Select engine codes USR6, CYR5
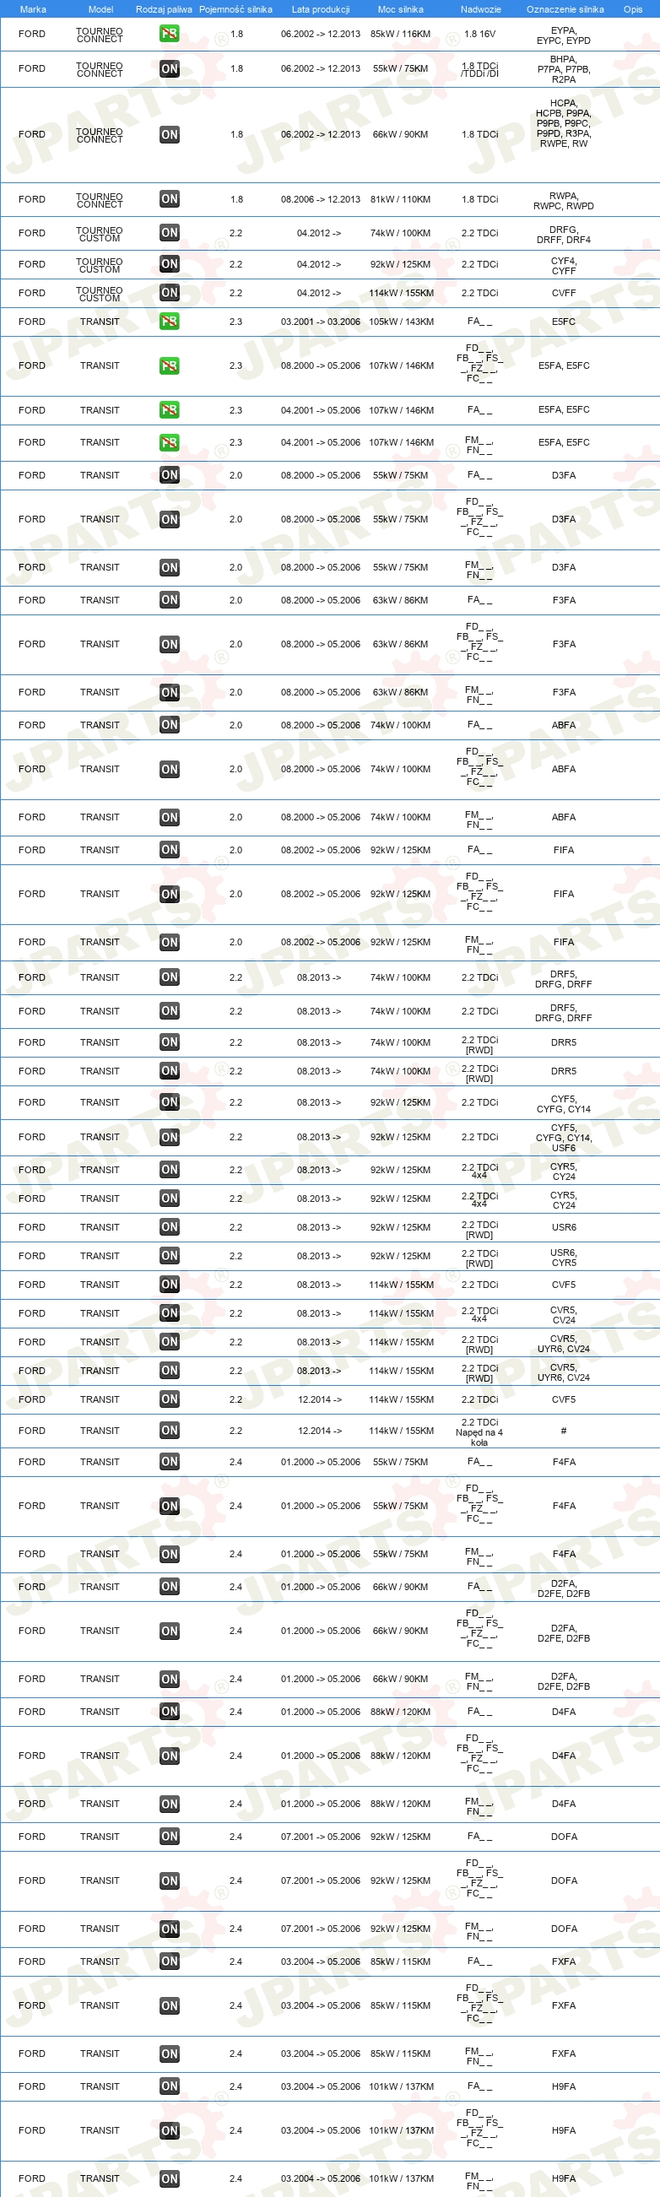Image resolution: width=660 pixels, height=2197 pixels. (x=564, y=1258)
